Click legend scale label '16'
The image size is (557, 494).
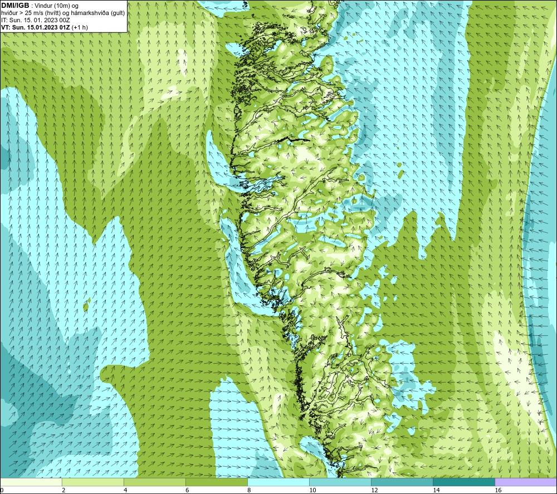[498, 491]
